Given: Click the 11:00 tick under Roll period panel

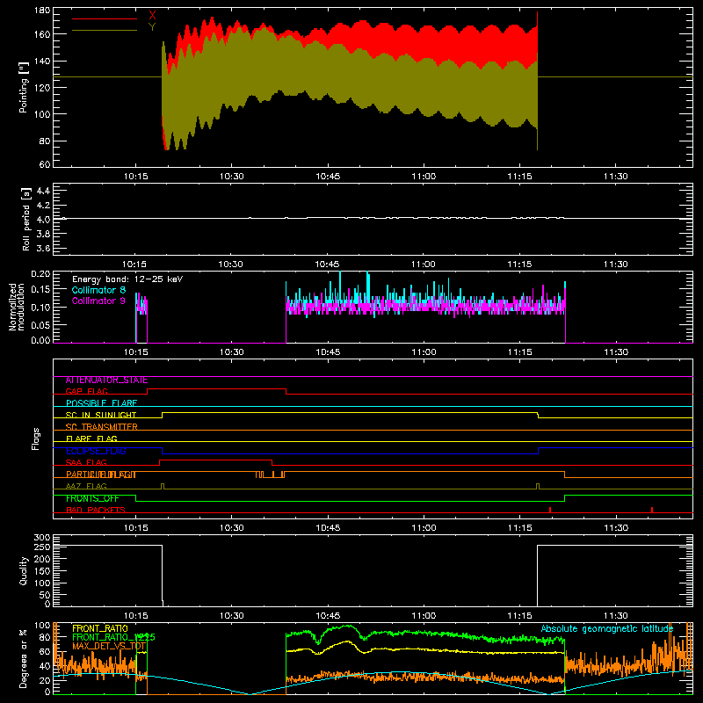Looking at the screenshot, I should 424,265.
